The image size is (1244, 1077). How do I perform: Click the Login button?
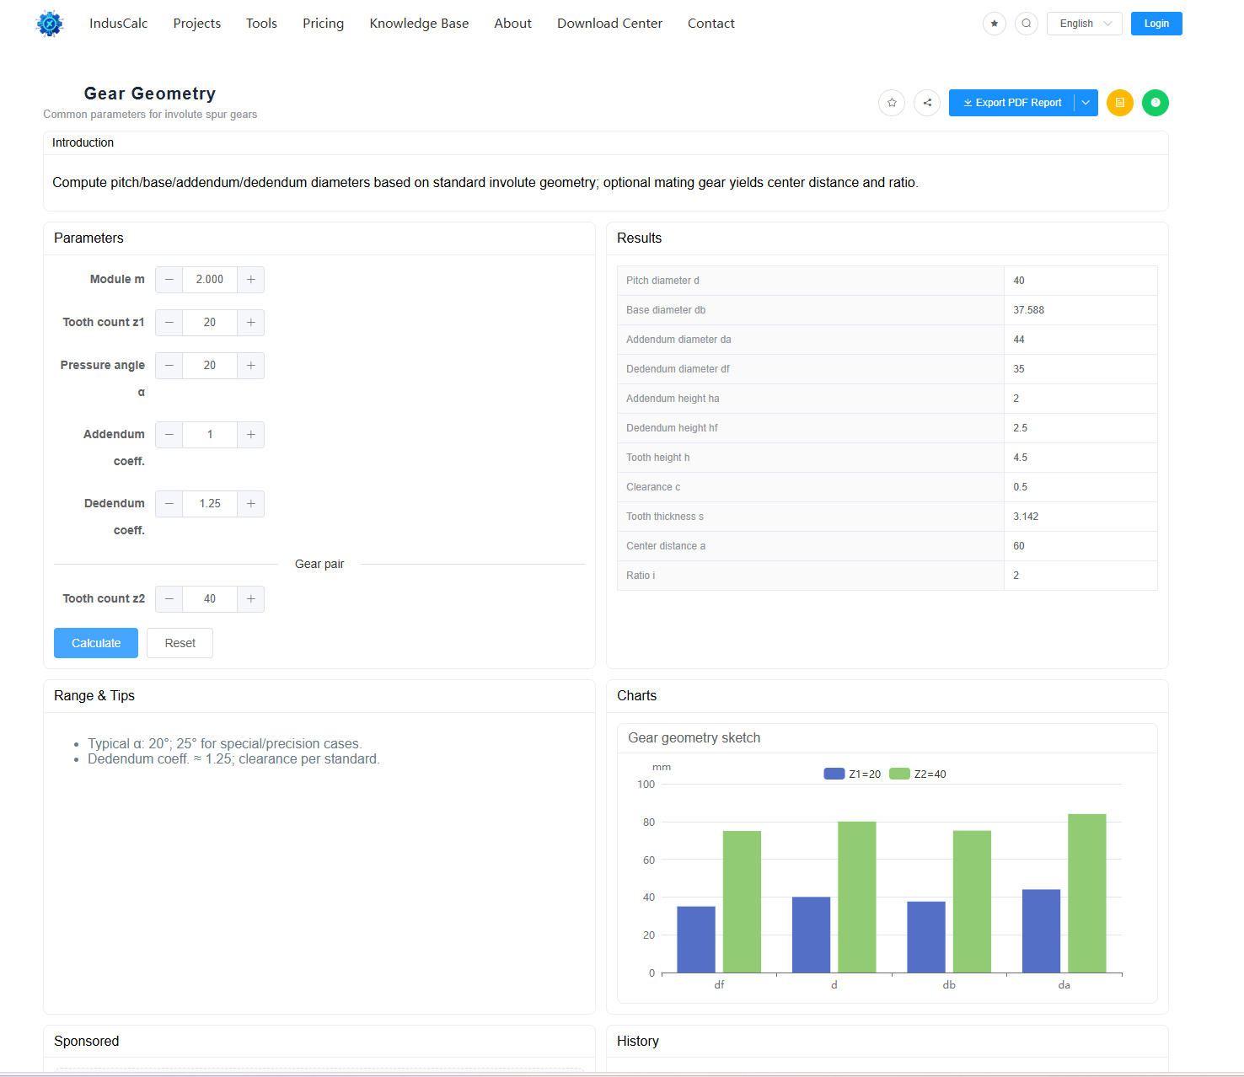coord(1156,24)
